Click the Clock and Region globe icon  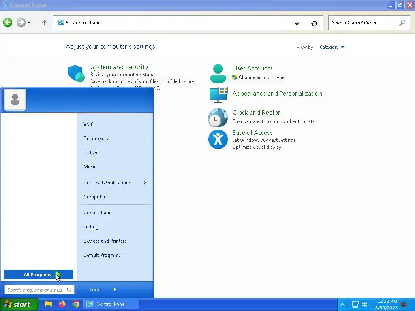[x=218, y=117]
